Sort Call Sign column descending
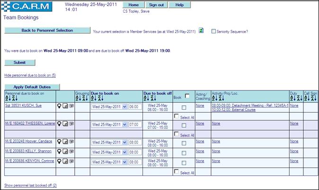The image size is (319, 190). pos(312,99)
